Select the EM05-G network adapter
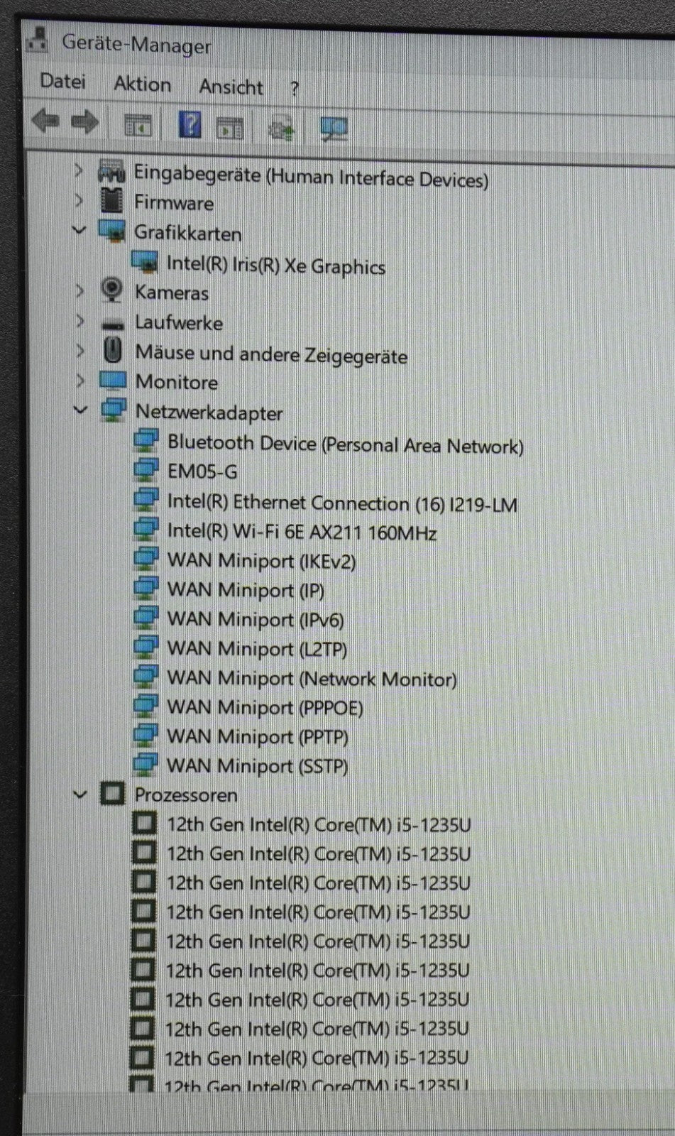675x1136 pixels. [x=202, y=471]
